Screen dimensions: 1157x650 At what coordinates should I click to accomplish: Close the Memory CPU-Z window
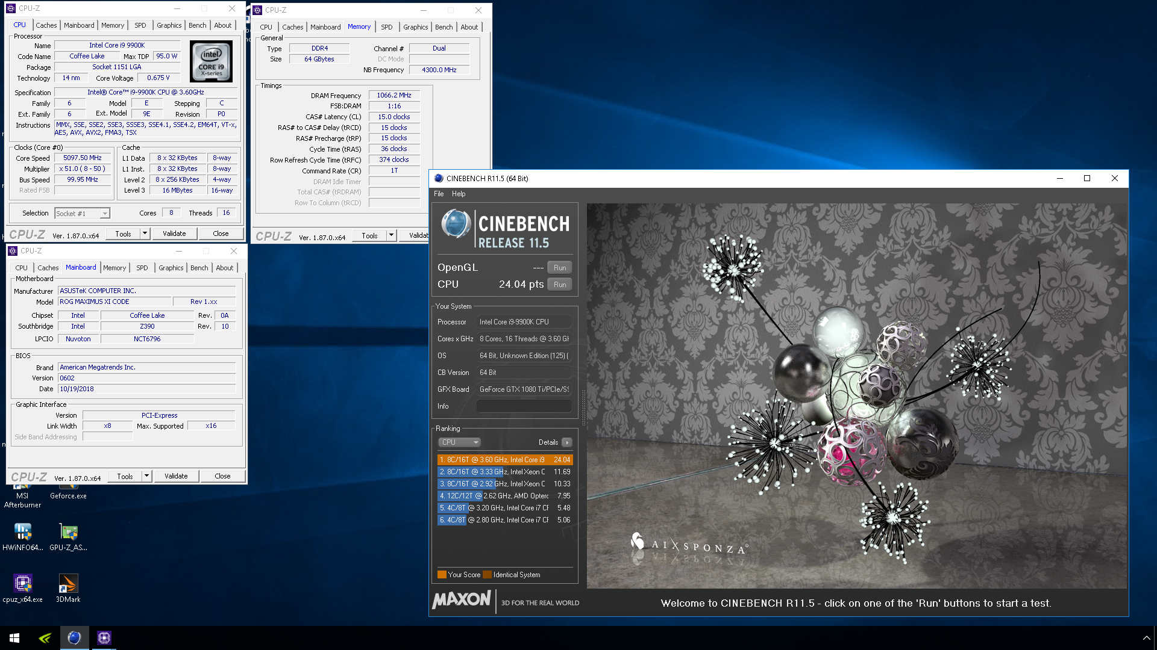[478, 10]
